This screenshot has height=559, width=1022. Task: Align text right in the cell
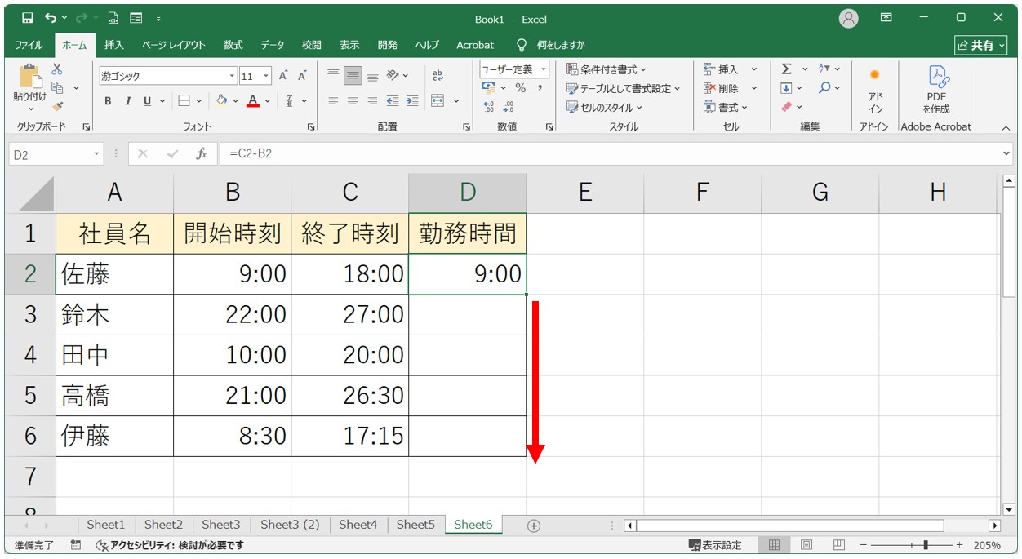coord(372,101)
